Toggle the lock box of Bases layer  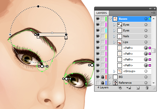(x=103, y=19)
